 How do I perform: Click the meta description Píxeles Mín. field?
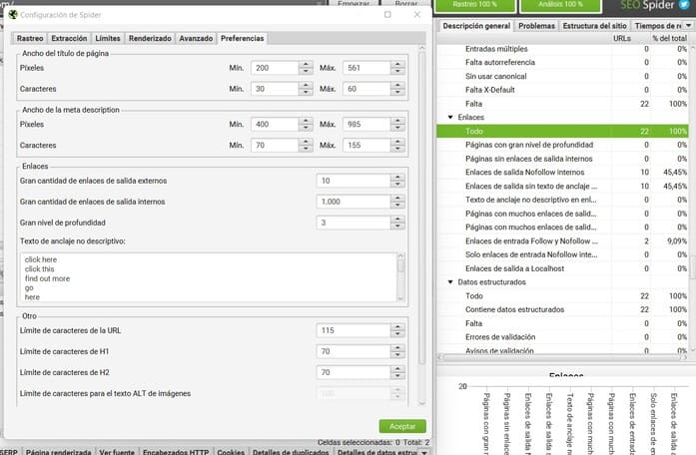(x=275, y=124)
